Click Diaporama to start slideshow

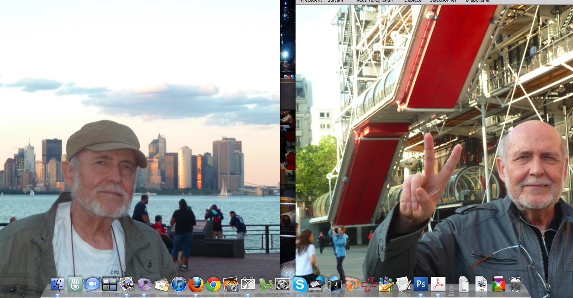(478, 1)
